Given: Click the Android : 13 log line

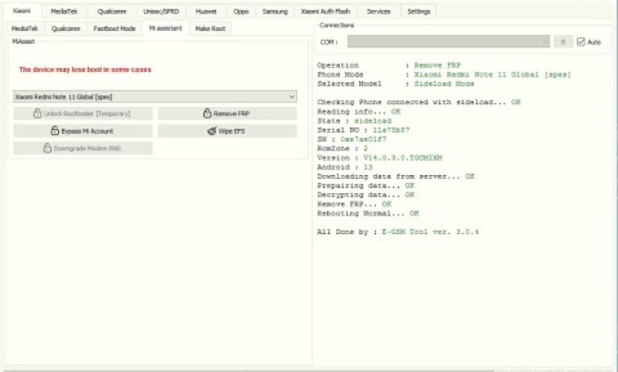Looking at the screenshot, I should tap(345, 167).
